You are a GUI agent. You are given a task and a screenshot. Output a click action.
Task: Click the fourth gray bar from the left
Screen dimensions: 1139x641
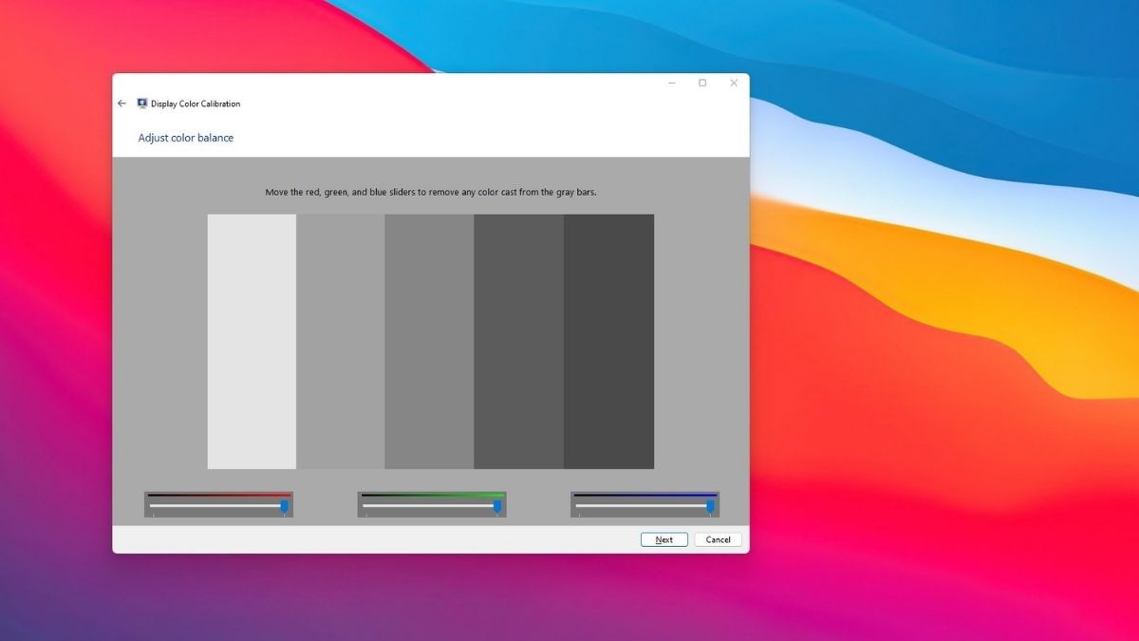coord(518,342)
